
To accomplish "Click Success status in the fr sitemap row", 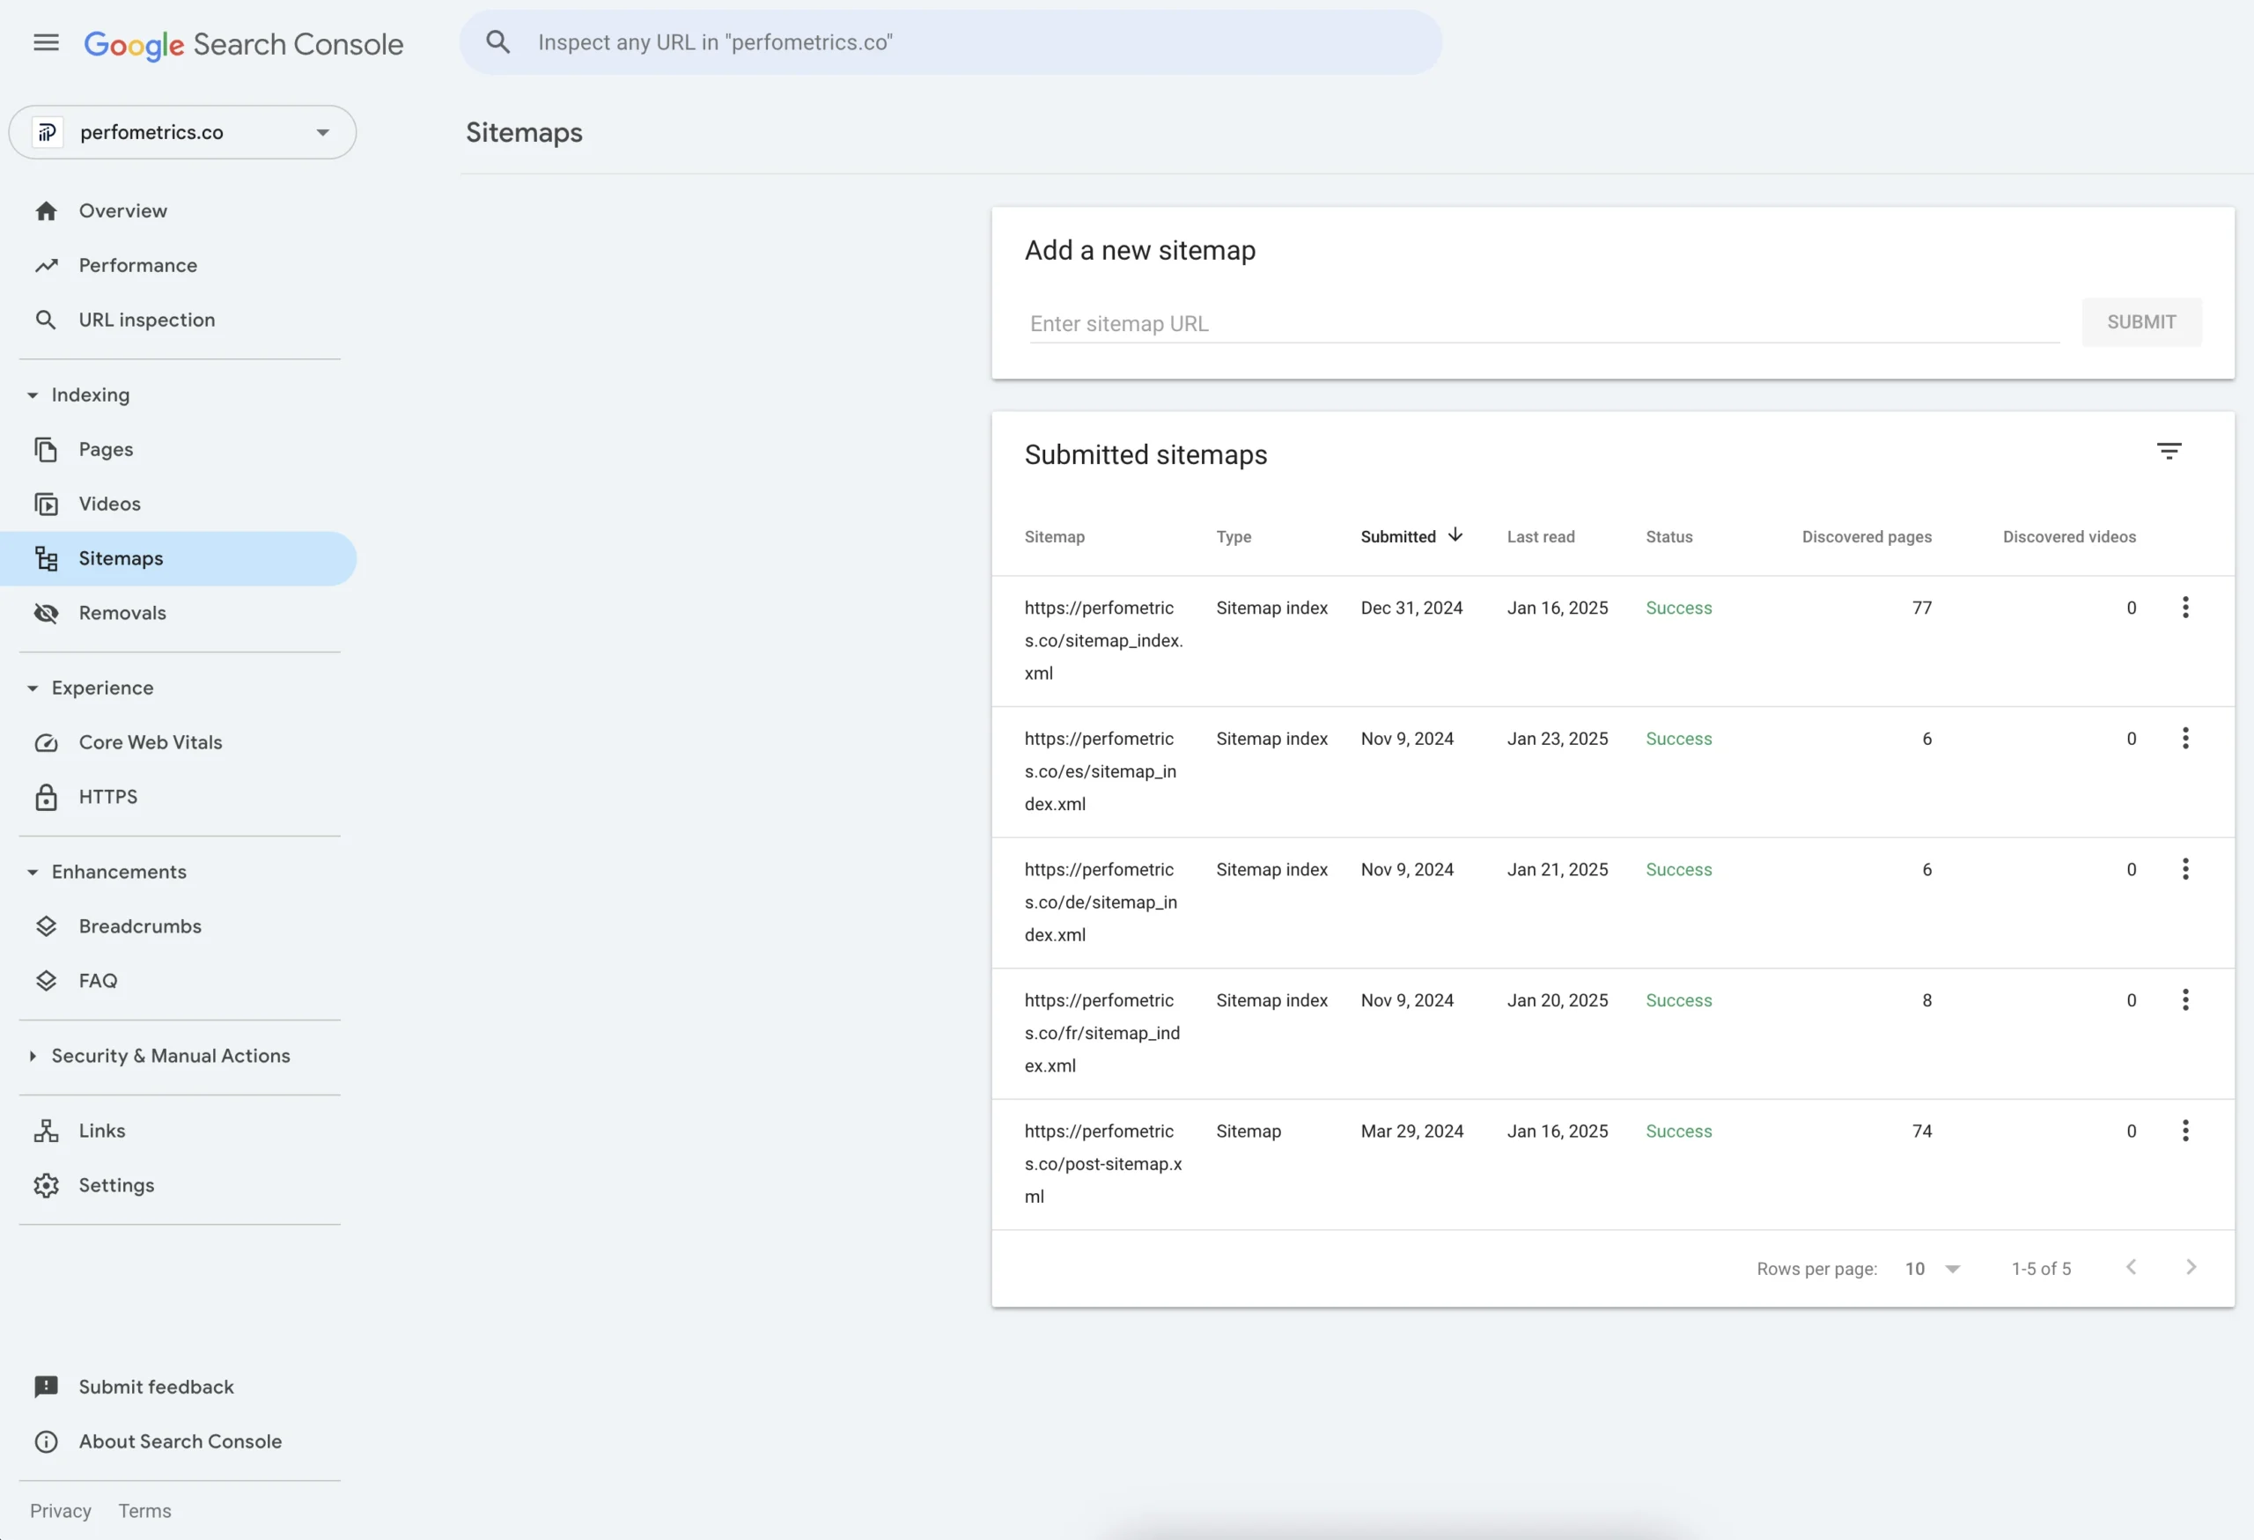I will tap(1678, 1000).
